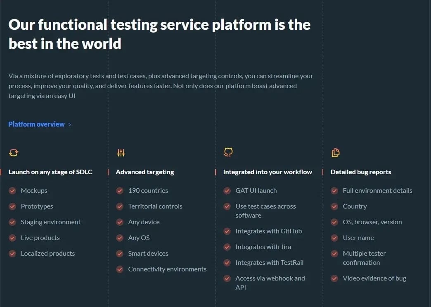Image resolution: width=431 pixels, height=307 pixels.
Task: Click the checkmark icon beside GAT UI launch
Action: 227,191
